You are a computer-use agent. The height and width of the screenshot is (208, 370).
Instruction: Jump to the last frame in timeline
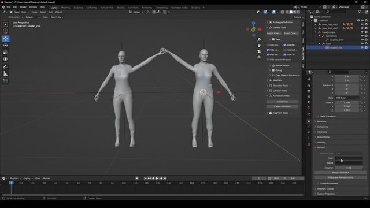pos(165,179)
